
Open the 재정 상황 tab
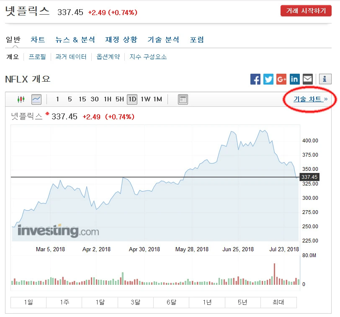pos(121,40)
